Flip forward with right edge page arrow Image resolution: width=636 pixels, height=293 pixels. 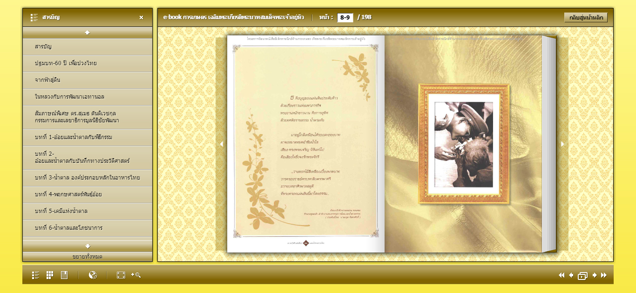[x=562, y=144]
